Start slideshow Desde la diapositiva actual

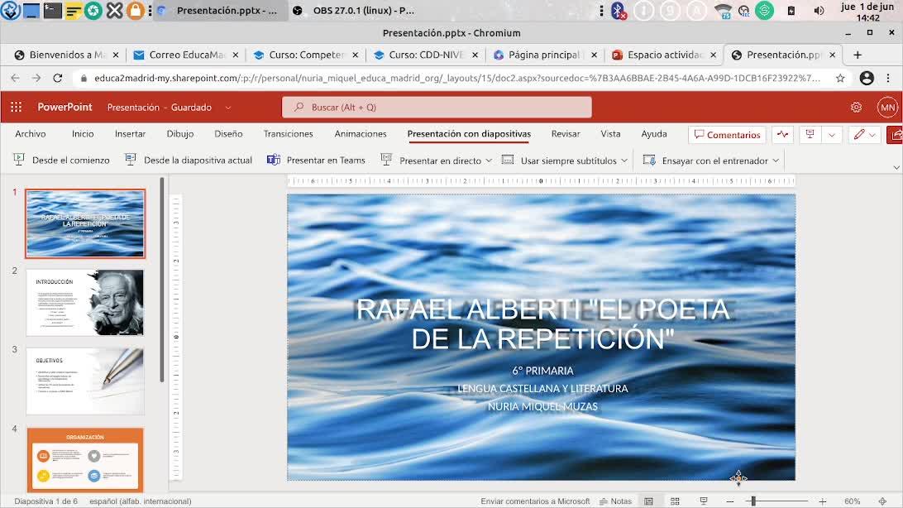point(189,161)
